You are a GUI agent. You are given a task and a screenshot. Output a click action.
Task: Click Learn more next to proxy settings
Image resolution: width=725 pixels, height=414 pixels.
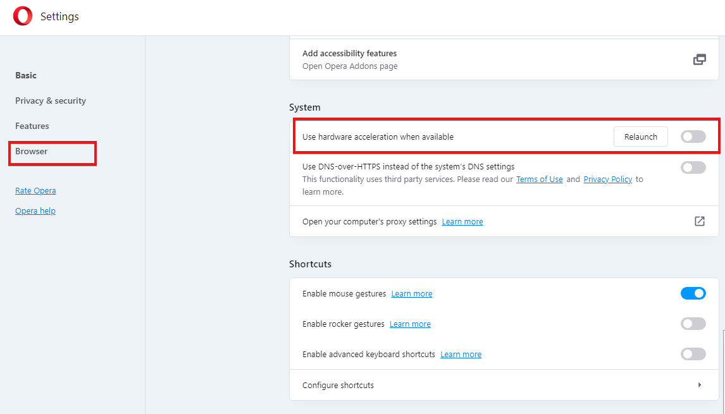tap(462, 222)
